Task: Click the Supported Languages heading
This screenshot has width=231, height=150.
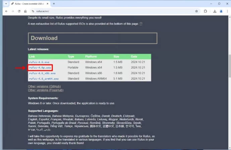Action: [43, 111]
